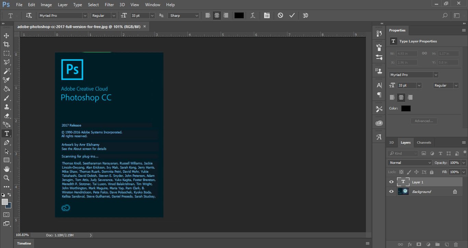
Task: Open the Edit Toolbar three-dots menu
Action: pyautogui.click(x=7, y=187)
